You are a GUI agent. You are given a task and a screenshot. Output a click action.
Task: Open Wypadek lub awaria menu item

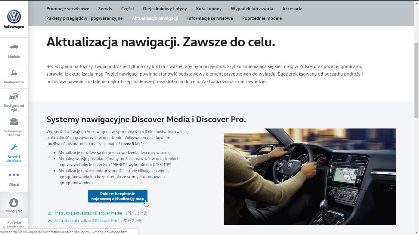[252, 9]
